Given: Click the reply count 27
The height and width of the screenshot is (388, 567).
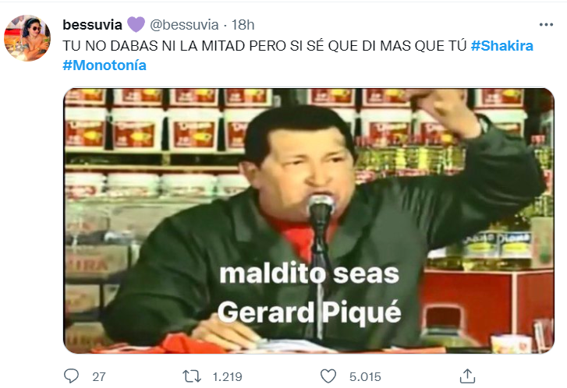Looking at the screenshot, I should [x=99, y=377].
